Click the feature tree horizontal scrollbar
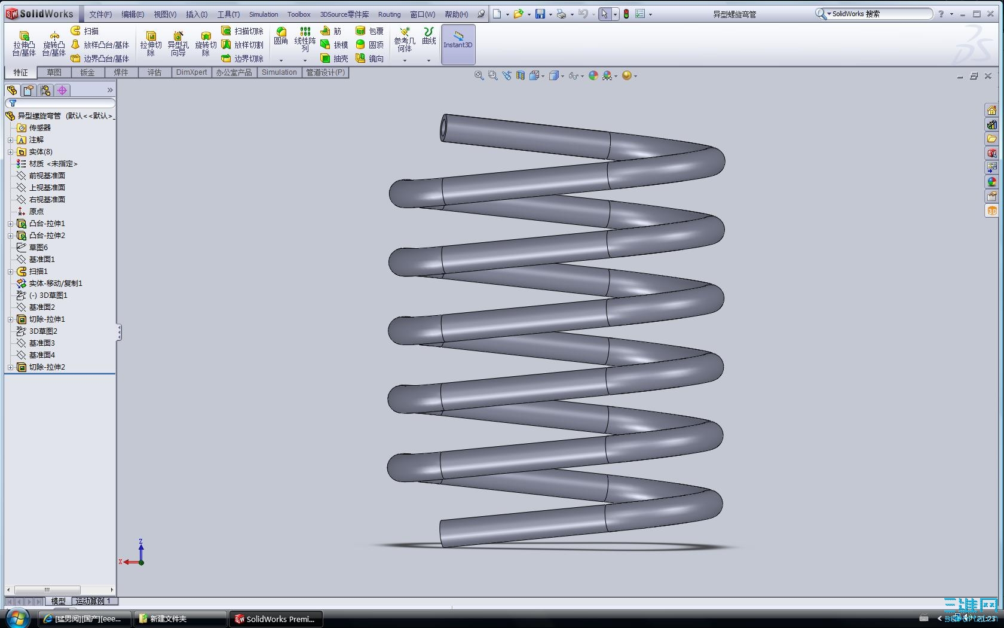 coord(47,590)
